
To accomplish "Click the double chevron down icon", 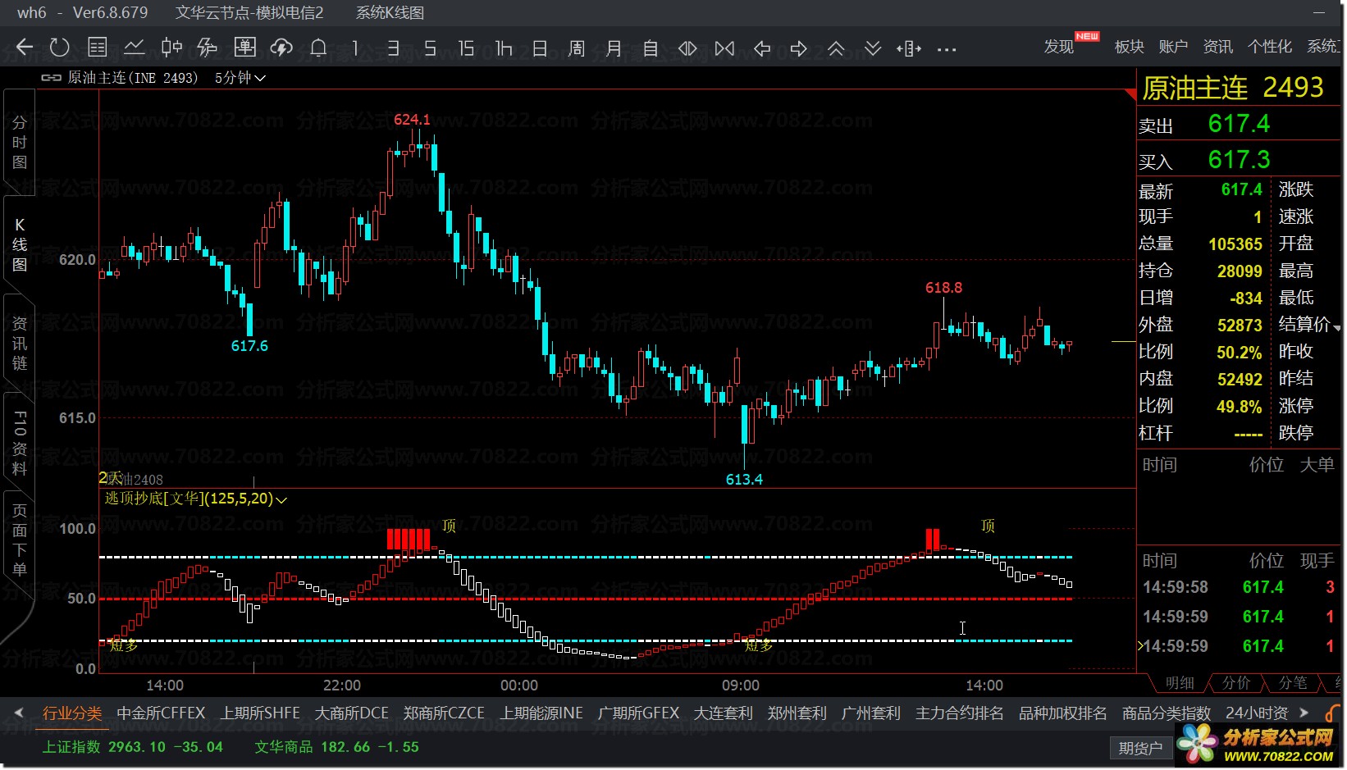I will [x=873, y=48].
